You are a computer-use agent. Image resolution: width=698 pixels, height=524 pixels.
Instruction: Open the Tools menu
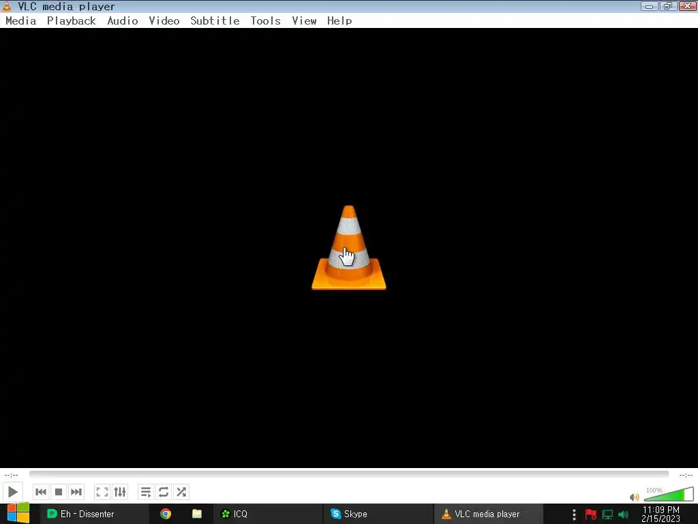coord(265,21)
